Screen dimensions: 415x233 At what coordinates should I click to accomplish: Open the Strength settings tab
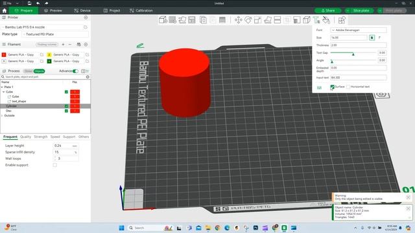(41, 137)
